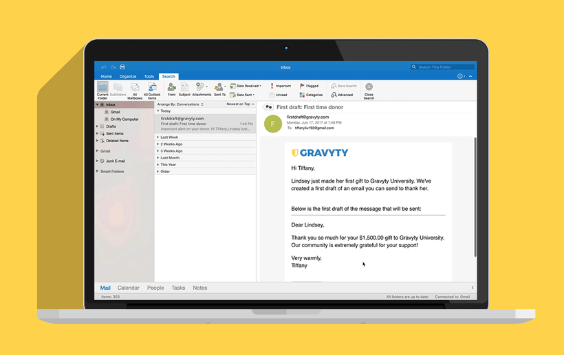
Task: Click the conversation icon beside subject
Action: [x=268, y=107]
